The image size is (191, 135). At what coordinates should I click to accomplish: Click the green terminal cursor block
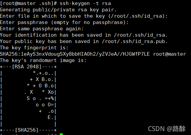click(x=61, y=134)
